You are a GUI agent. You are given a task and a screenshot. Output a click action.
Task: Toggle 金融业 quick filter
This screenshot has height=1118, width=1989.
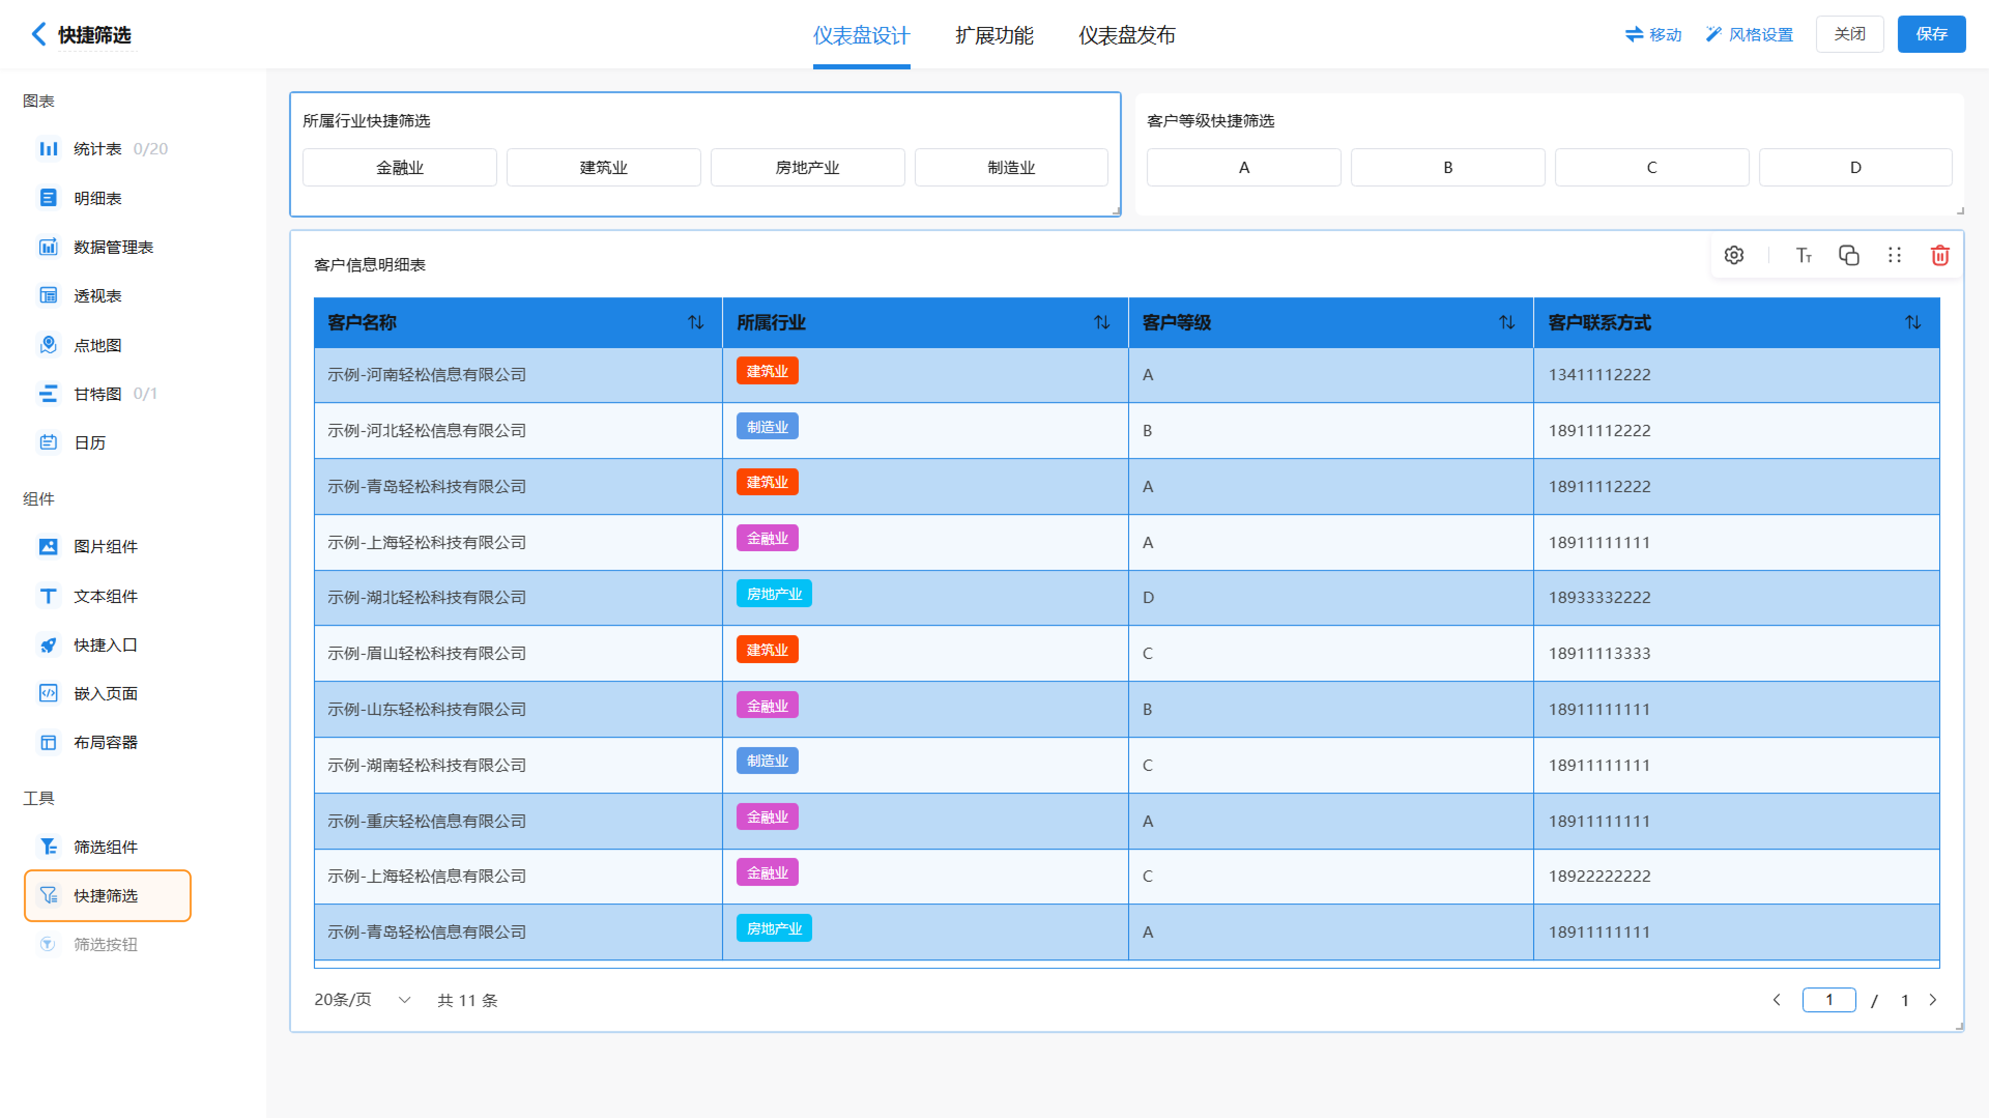(x=399, y=167)
